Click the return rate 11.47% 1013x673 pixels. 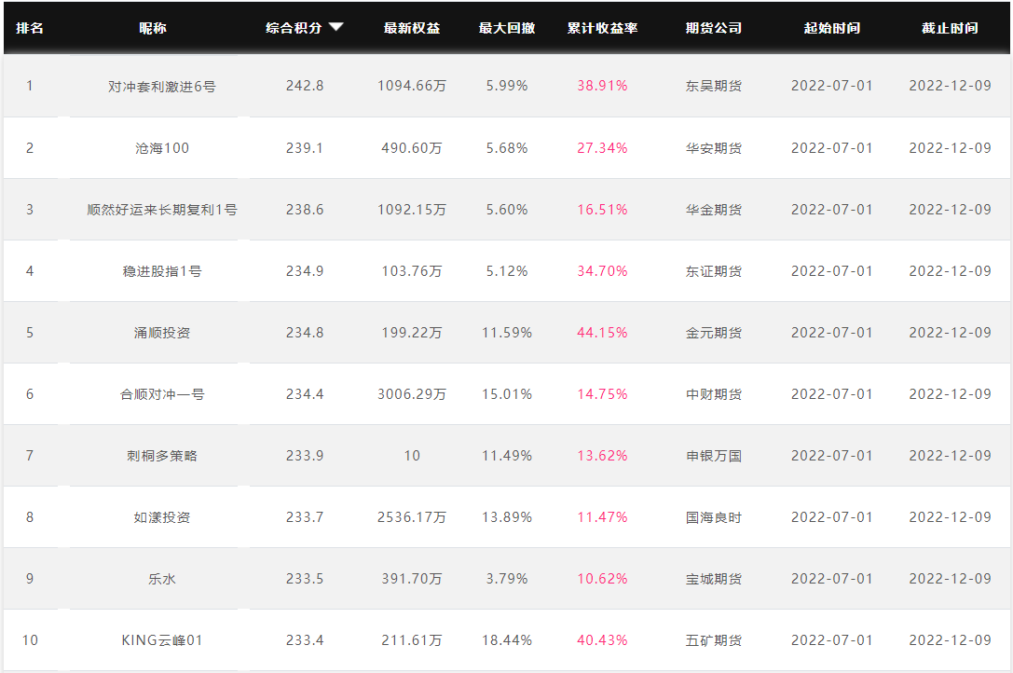pos(602,517)
